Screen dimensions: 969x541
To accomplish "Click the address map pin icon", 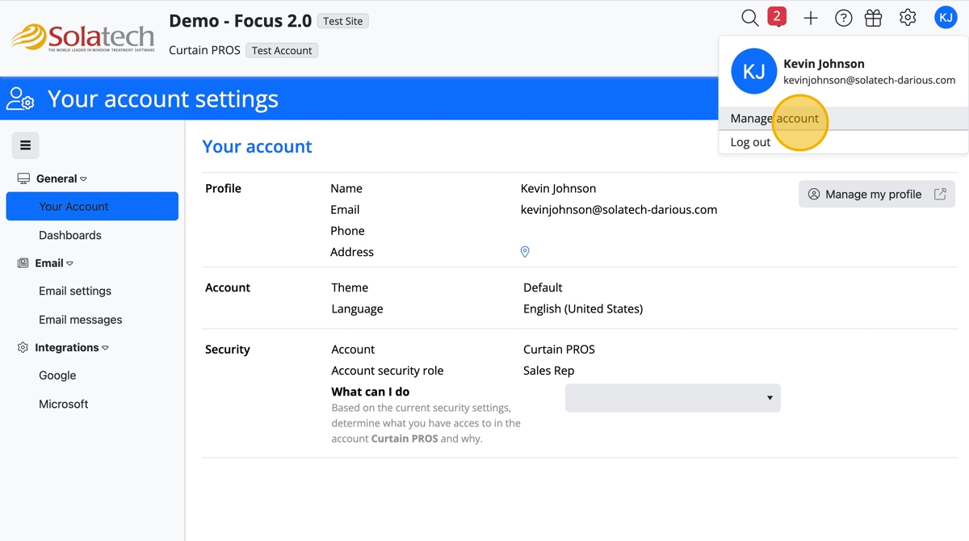I will (525, 252).
